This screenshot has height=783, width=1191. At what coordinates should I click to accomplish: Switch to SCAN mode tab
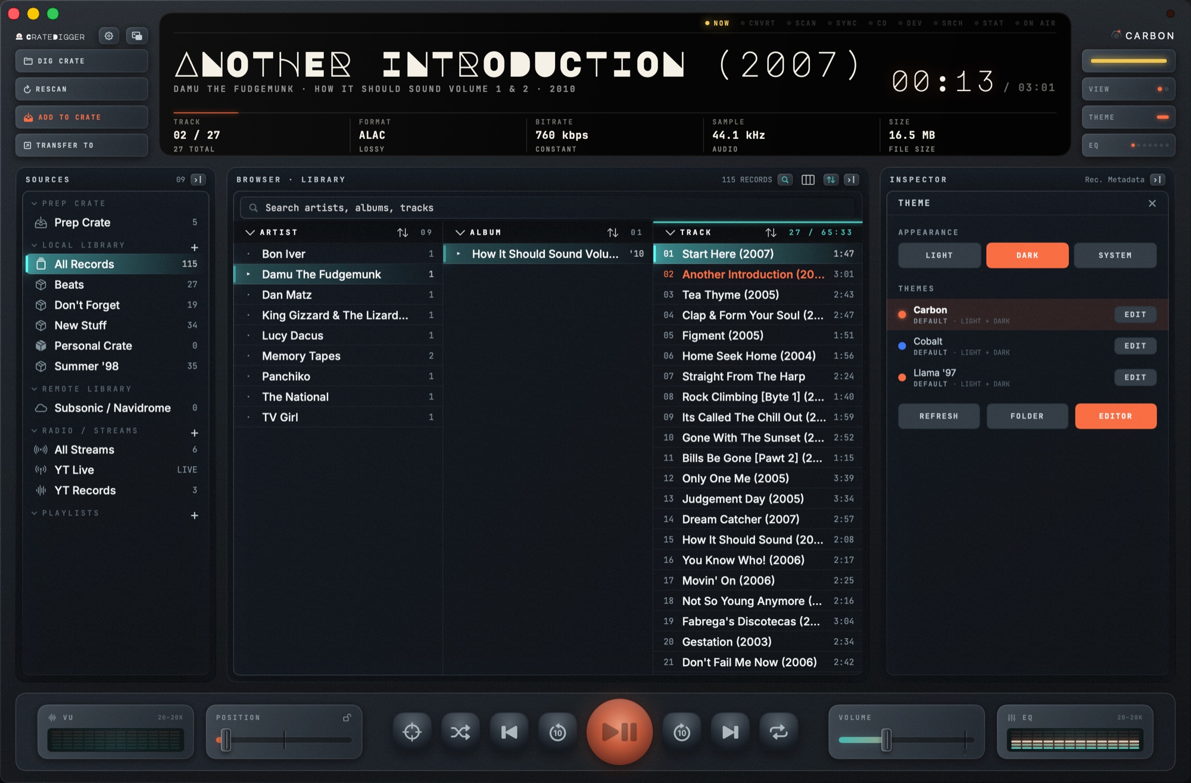click(802, 23)
